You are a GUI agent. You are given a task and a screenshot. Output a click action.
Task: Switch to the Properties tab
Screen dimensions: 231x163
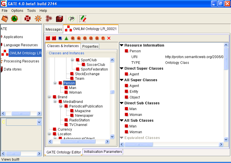(90, 46)
